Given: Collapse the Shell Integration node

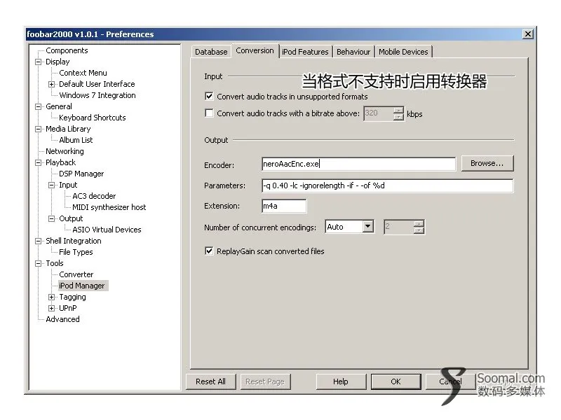Looking at the screenshot, I should 39,241.
